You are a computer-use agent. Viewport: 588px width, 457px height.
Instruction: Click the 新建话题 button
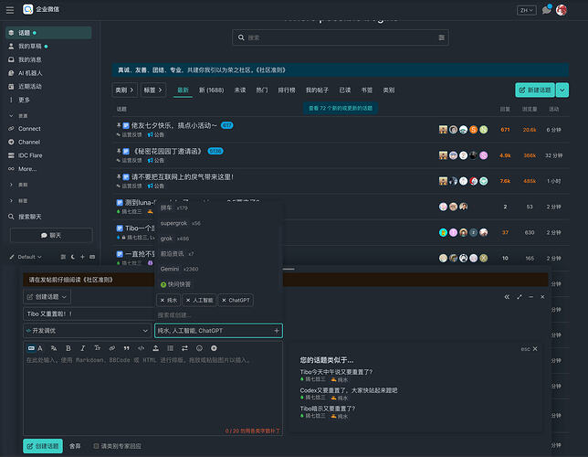(535, 90)
